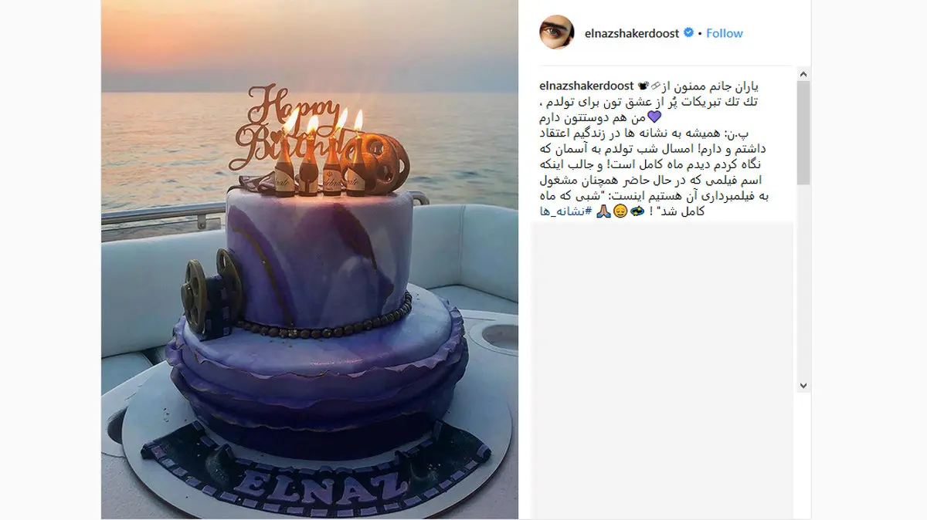Click the caption scrollbar down arrow
Screen dimensions: 927x520
coord(803,386)
